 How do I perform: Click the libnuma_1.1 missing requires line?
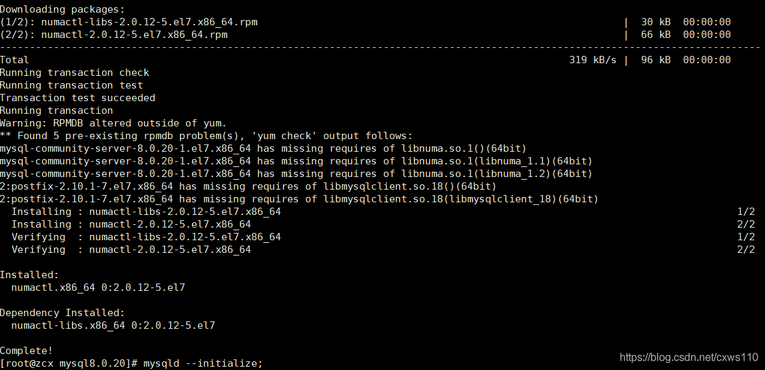[x=296, y=161]
